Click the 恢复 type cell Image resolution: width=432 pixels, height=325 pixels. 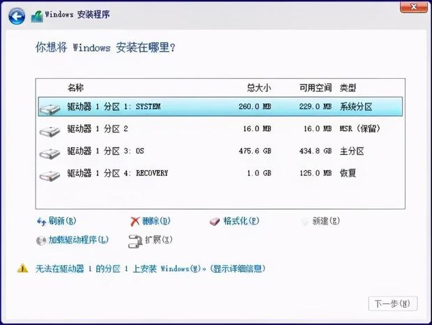(x=348, y=174)
